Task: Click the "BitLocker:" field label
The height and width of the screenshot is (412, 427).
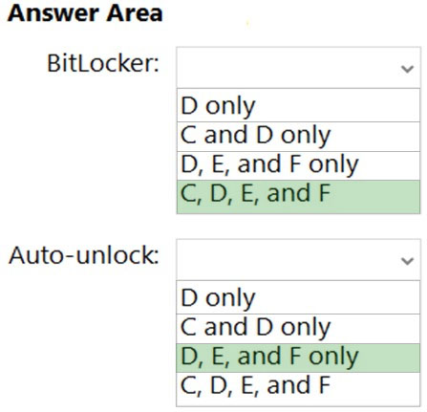Action: click(103, 63)
